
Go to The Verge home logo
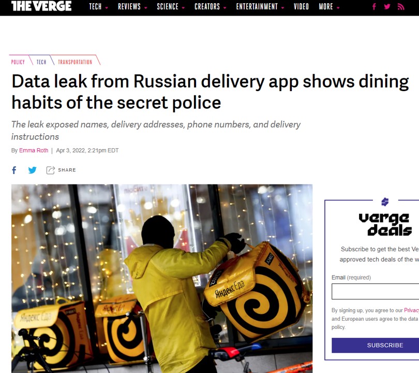pyautogui.click(x=41, y=6)
